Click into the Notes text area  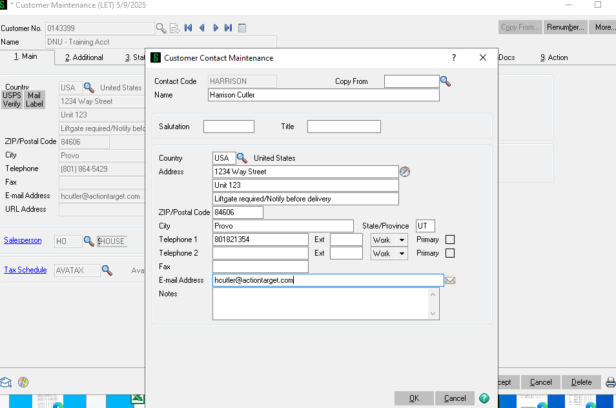321,303
